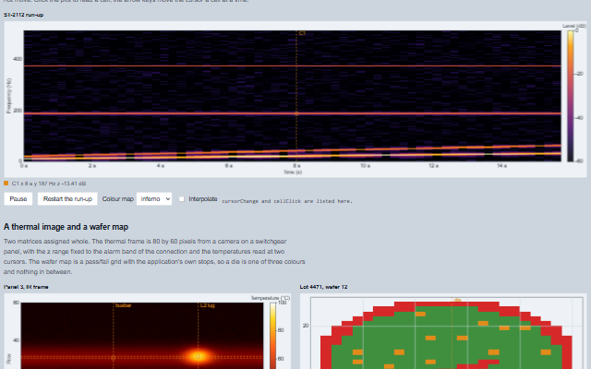Click the orange C1 legend swatch
Screen dimensions: 591x369
coord(6,184)
